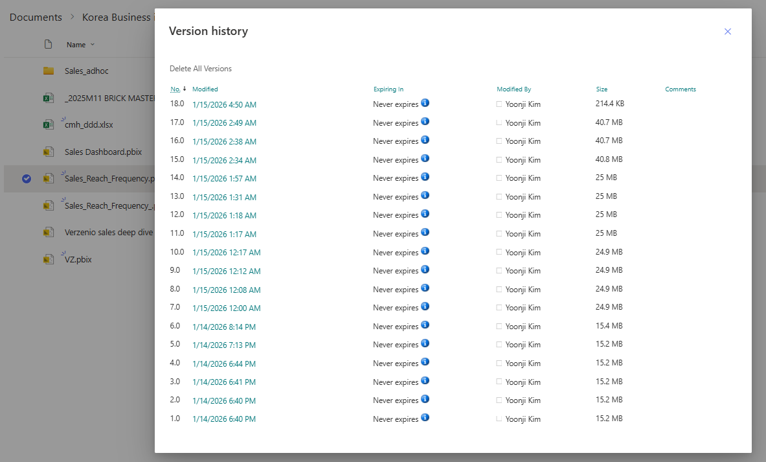Open Verzenio sales deep dive file
Image resolution: width=766 pixels, height=462 pixels.
[109, 232]
